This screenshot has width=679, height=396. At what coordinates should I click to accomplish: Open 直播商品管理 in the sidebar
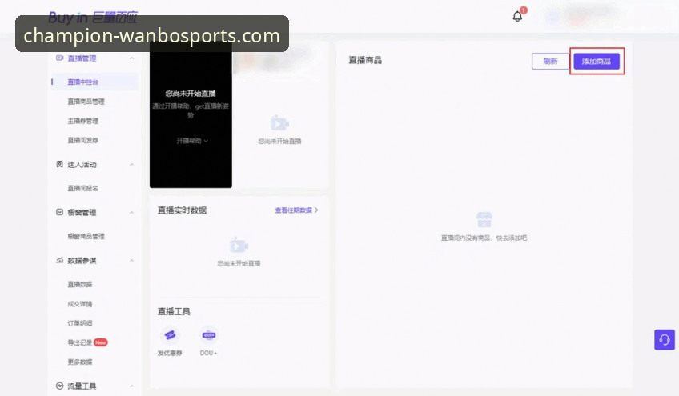86,102
